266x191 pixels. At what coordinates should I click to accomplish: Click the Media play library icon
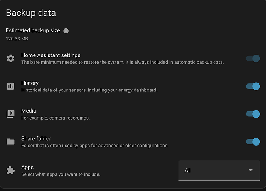(10, 114)
